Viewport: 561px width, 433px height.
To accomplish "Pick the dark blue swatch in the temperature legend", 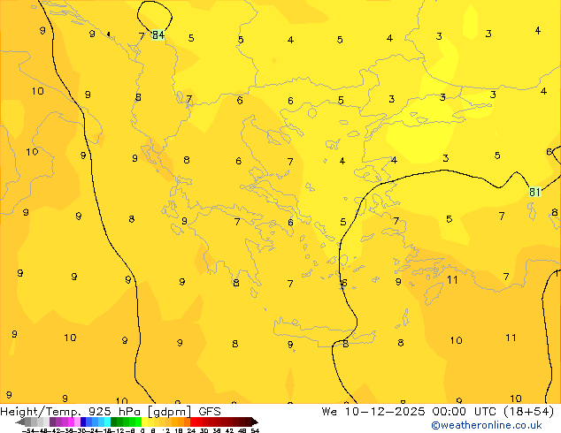I will coord(83,422).
